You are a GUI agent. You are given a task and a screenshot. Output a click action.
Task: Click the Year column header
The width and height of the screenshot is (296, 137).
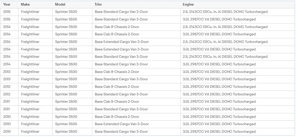pos(7,4)
